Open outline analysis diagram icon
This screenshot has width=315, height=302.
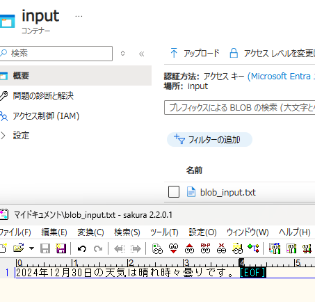[253, 248]
